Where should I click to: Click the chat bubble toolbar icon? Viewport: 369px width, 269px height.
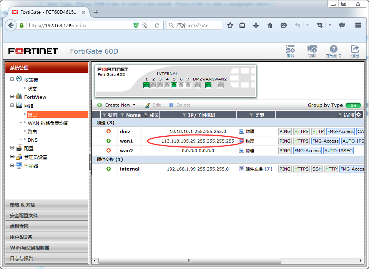click(342, 25)
